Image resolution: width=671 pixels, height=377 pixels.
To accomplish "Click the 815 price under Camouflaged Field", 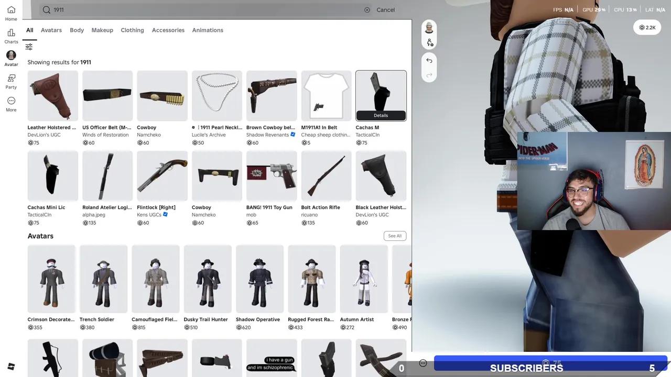I will coord(139,328).
